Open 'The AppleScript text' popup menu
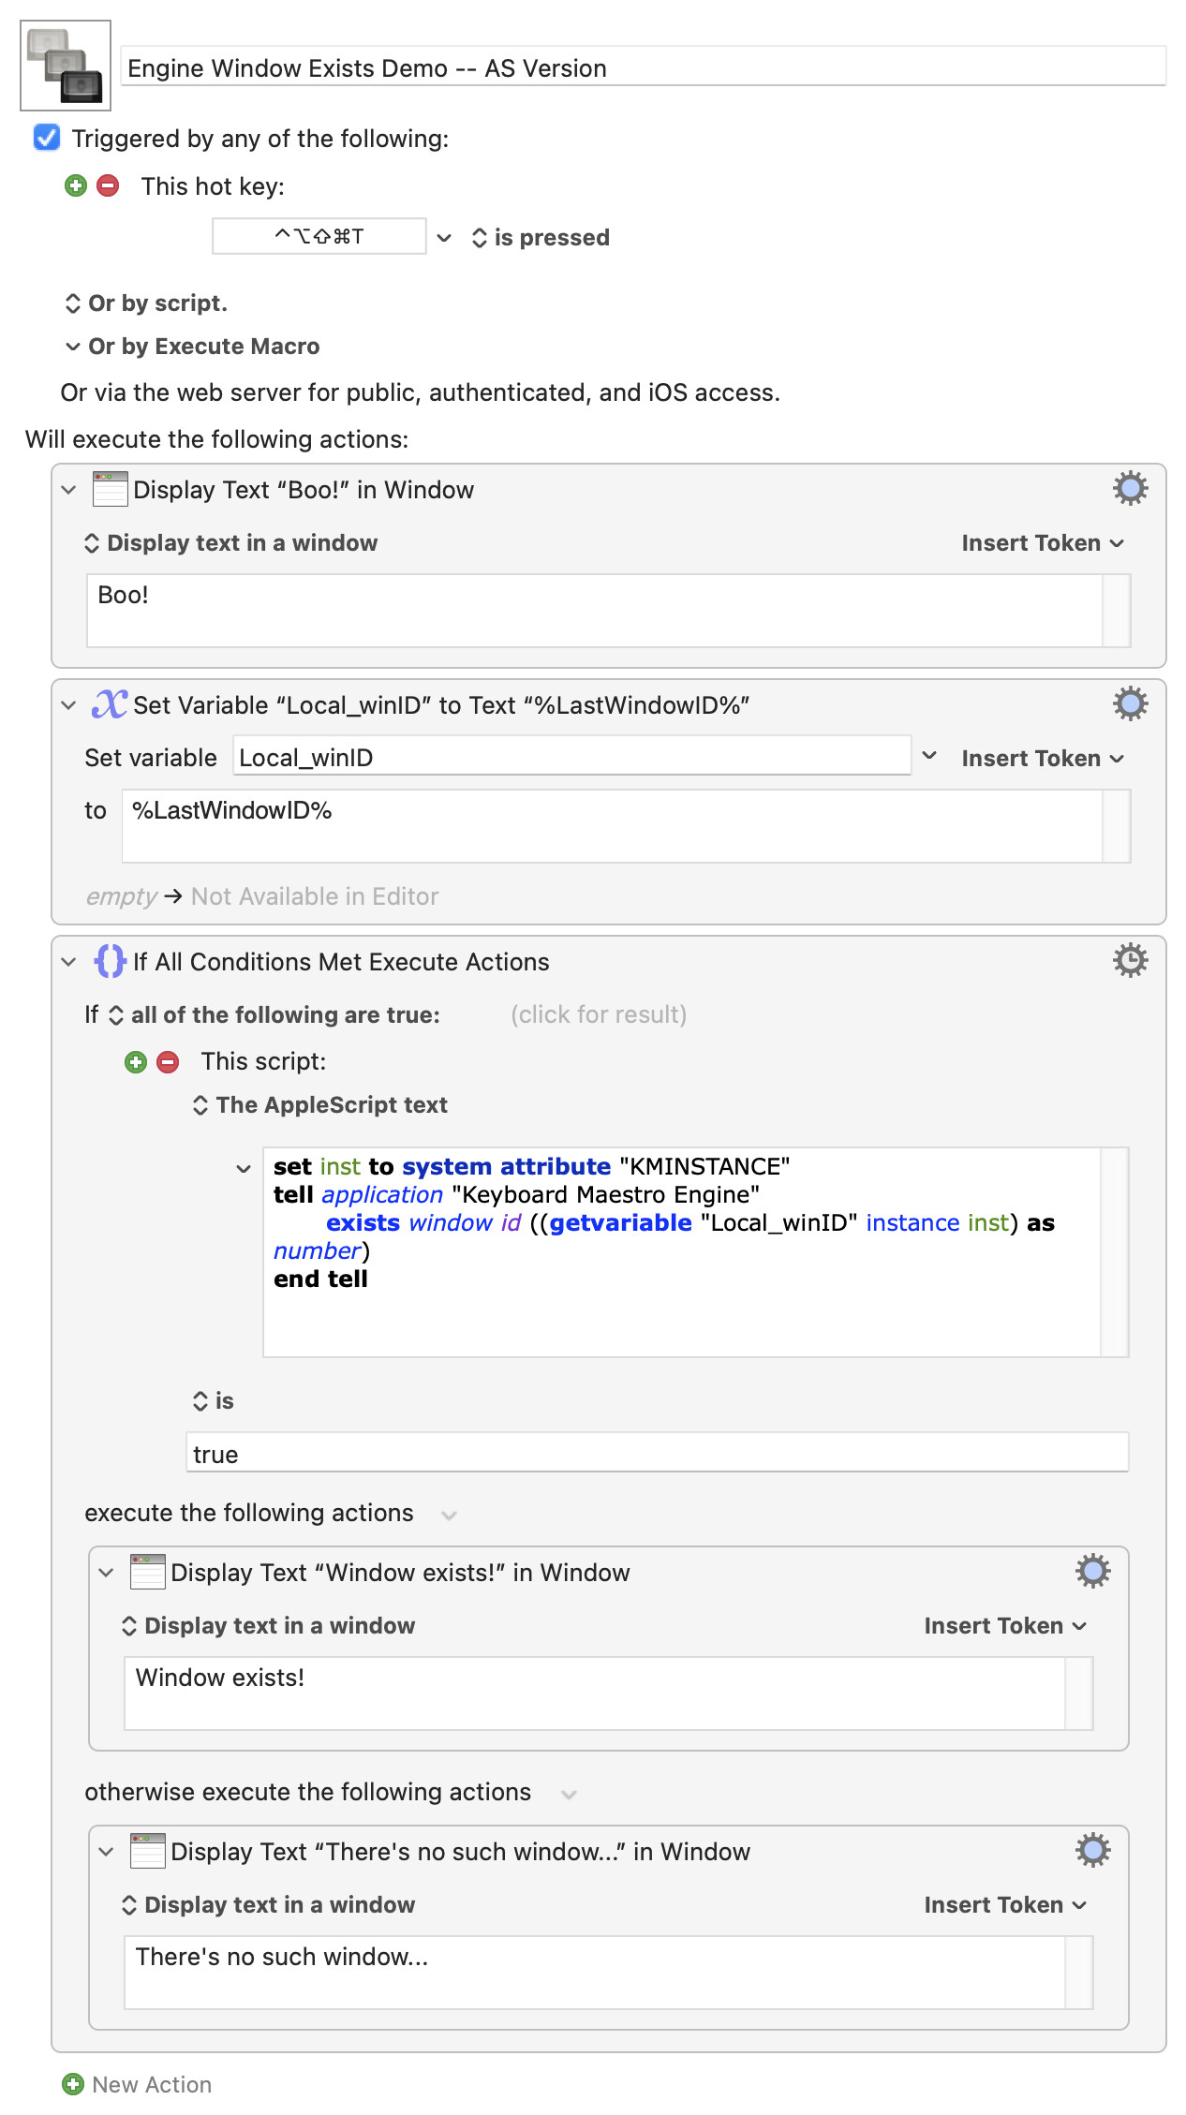Screen dimensions: 1186x2115 [320, 1105]
